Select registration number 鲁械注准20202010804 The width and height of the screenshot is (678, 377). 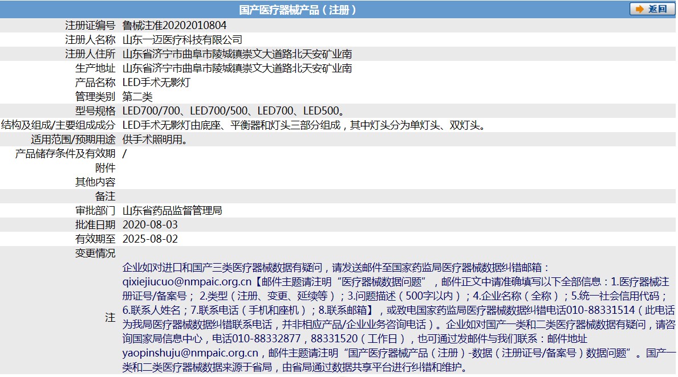point(174,26)
